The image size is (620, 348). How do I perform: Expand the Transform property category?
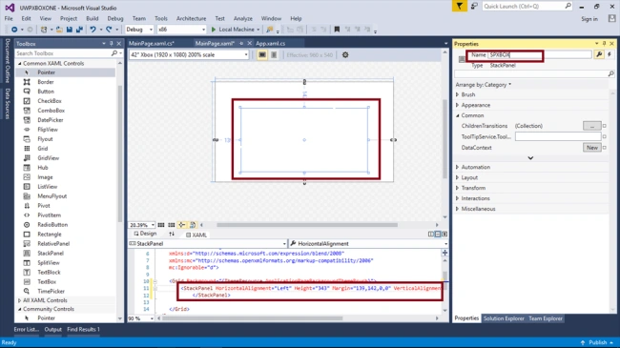(x=458, y=188)
